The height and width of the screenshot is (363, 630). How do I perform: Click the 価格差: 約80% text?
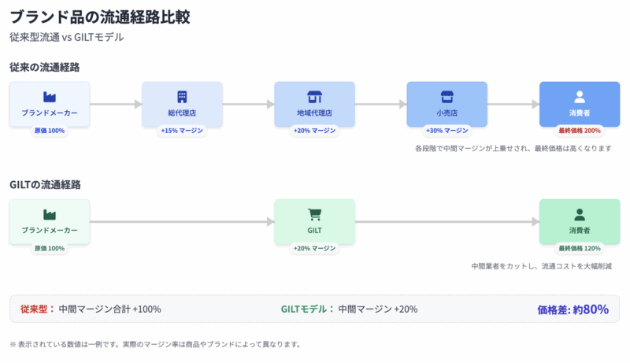(573, 309)
